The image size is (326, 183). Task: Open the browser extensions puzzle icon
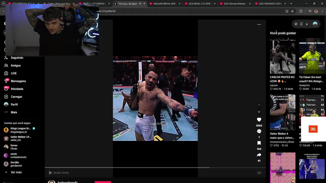pyautogui.click(x=301, y=11)
